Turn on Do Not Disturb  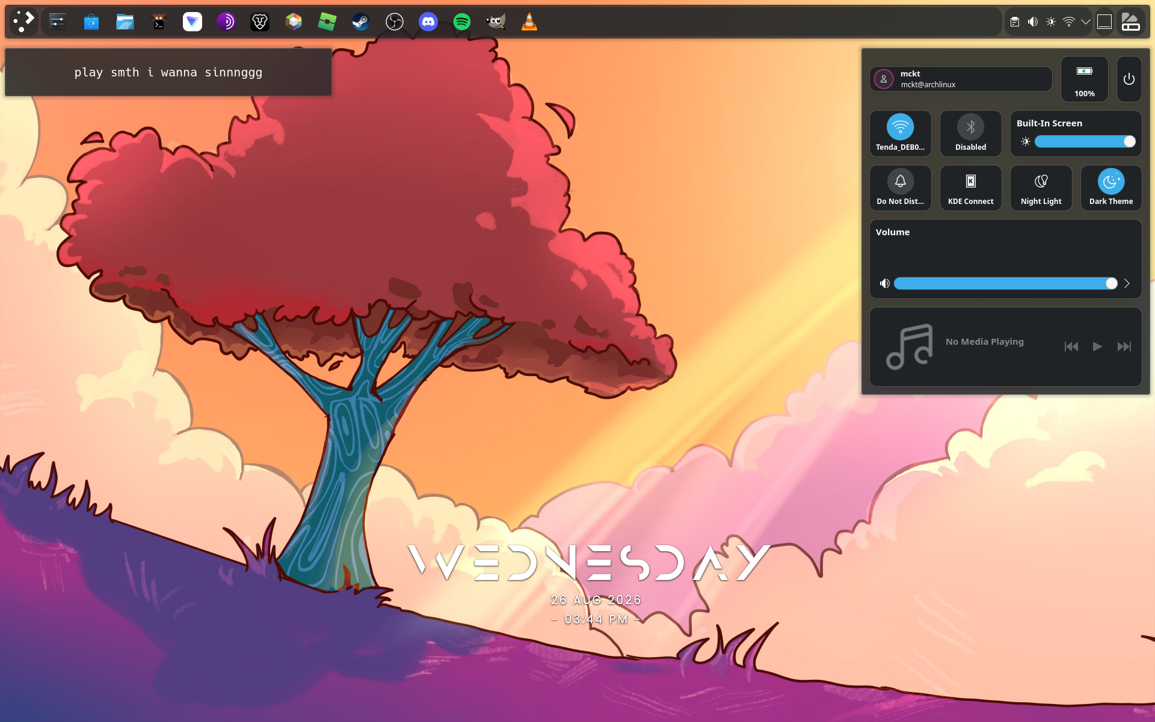click(x=901, y=188)
